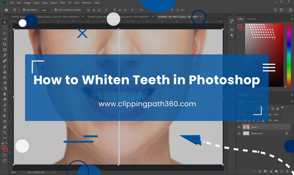Viewport: 294px width, 175px height.
Task: Click toolbar foreground red color swatch
Action: (x=3, y=147)
